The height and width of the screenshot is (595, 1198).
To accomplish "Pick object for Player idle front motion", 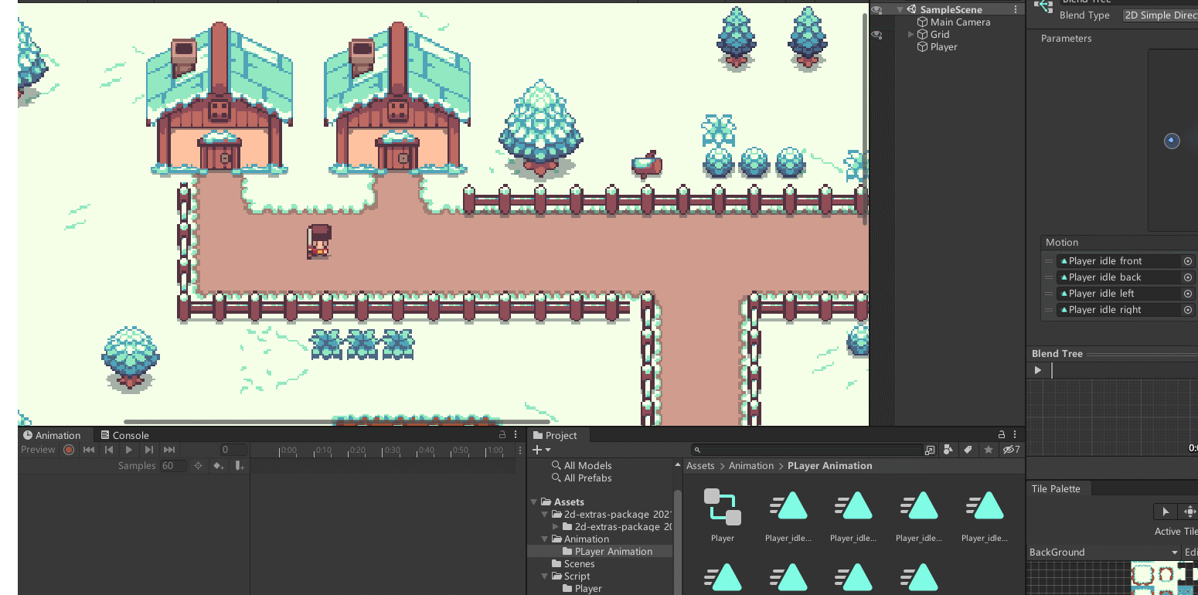I will [x=1188, y=261].
